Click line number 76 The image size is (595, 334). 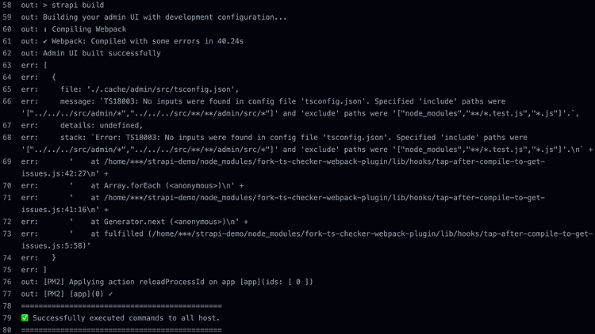click(7, 282)
